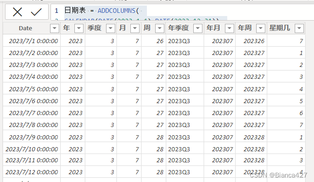314x182 pixels.
Task: Open the Date column filter dropdown
Action: [x=55, y=28]
